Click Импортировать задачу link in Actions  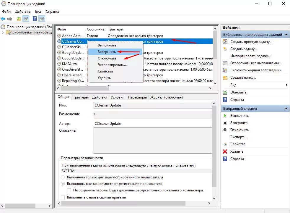click(250, 56)
